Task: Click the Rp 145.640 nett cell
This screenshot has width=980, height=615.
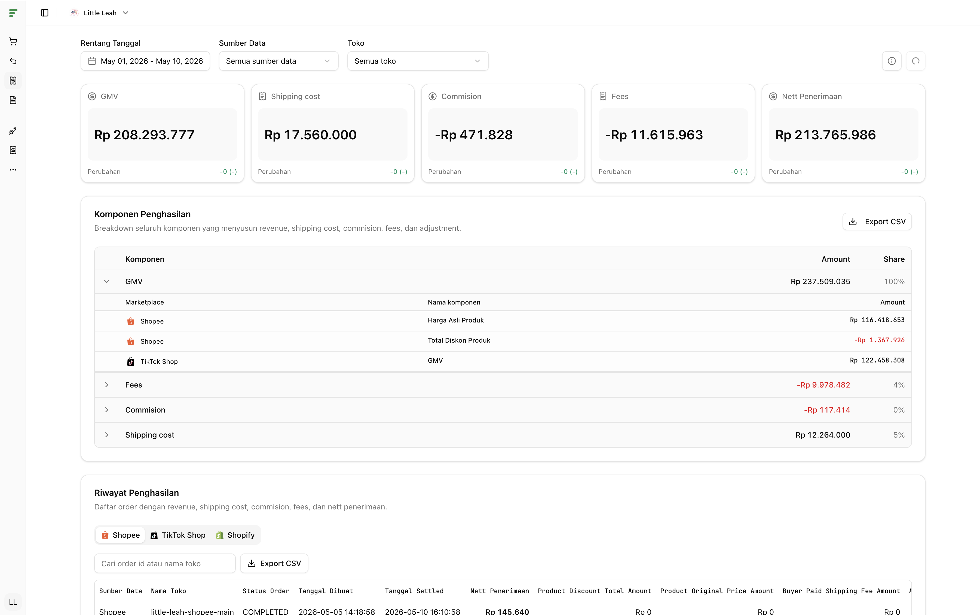Action: tap(507, 611)
